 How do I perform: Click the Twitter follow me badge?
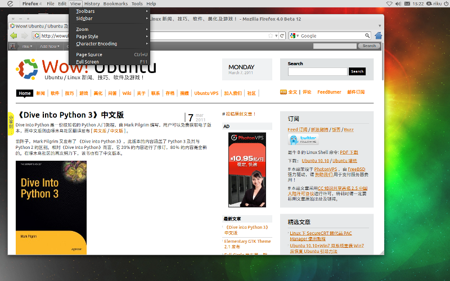[x=303, y=139]
